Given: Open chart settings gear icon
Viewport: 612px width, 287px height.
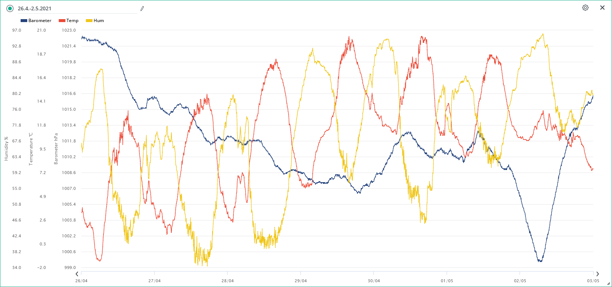Looking at the screenshot, I should point(585,8).
